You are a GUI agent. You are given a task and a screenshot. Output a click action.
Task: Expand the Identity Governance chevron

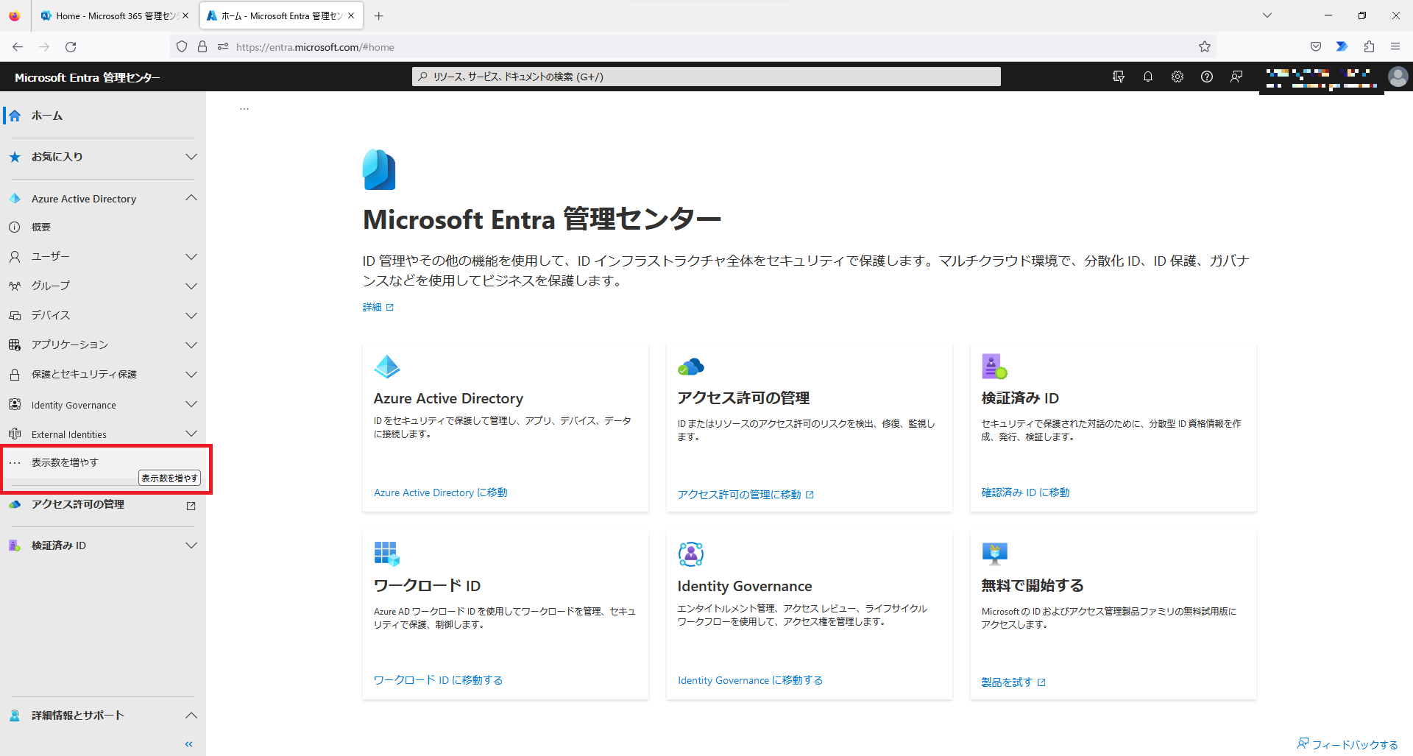191,404
